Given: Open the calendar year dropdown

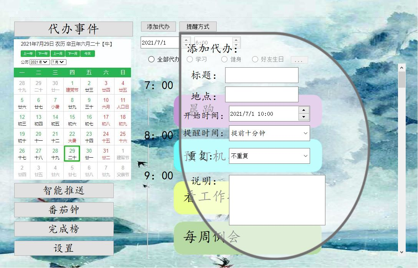Looking at the screenshot, I should [x=40, y=62].
